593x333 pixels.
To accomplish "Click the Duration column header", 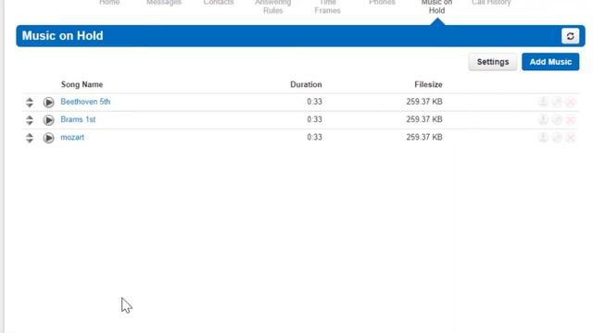I will pos(306,84).
